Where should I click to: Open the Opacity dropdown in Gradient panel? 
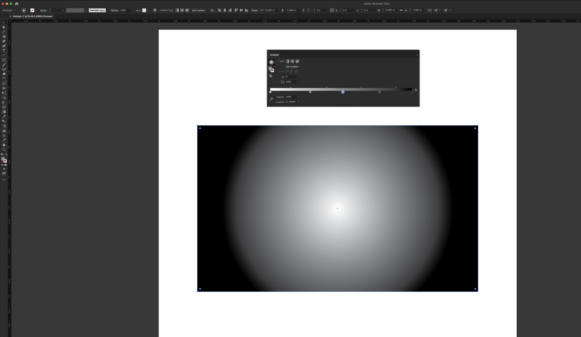pyautogui.click(x=298, y=97)
